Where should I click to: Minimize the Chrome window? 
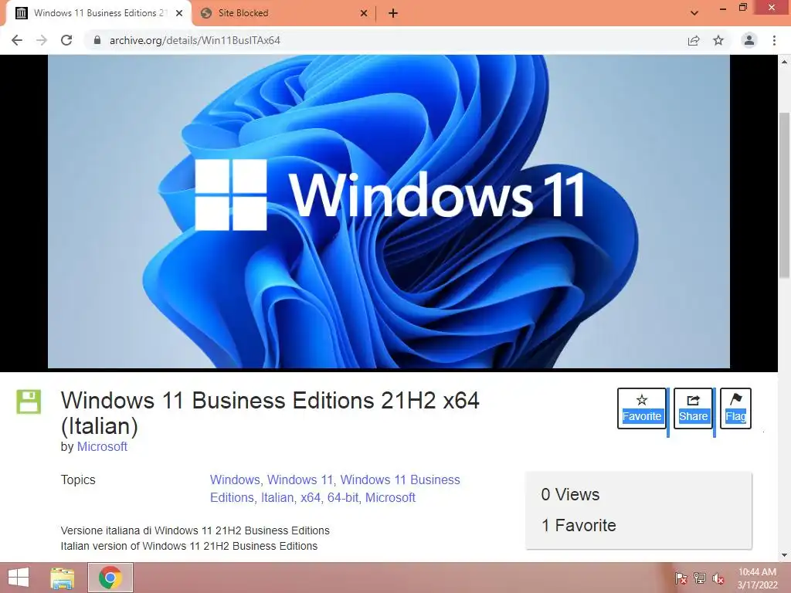tap(723, 8)
